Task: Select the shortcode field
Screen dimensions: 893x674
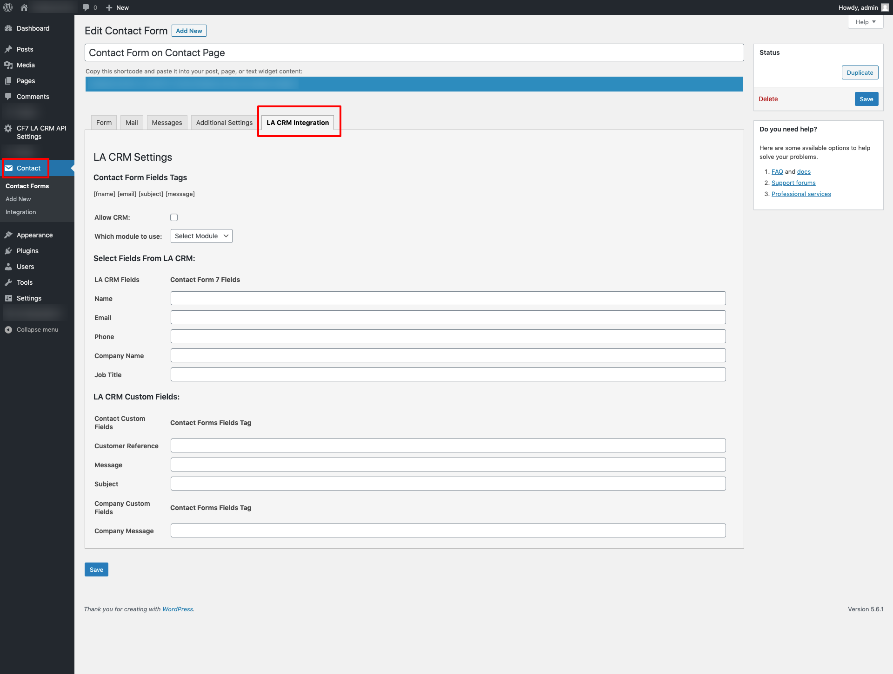Action: tap(414, 84)
